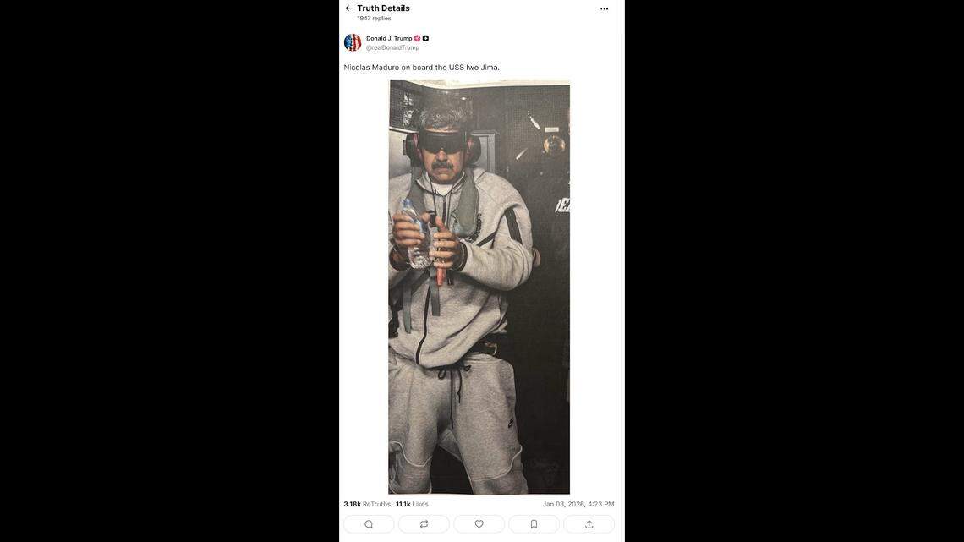The height and width of the screenshot is (542, 964).
Task: View the 11.1k Likes list
Action: point(412,504)
